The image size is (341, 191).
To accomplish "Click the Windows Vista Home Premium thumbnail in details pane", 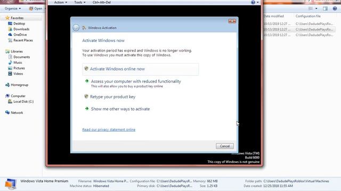I will (x=11, y=184).
